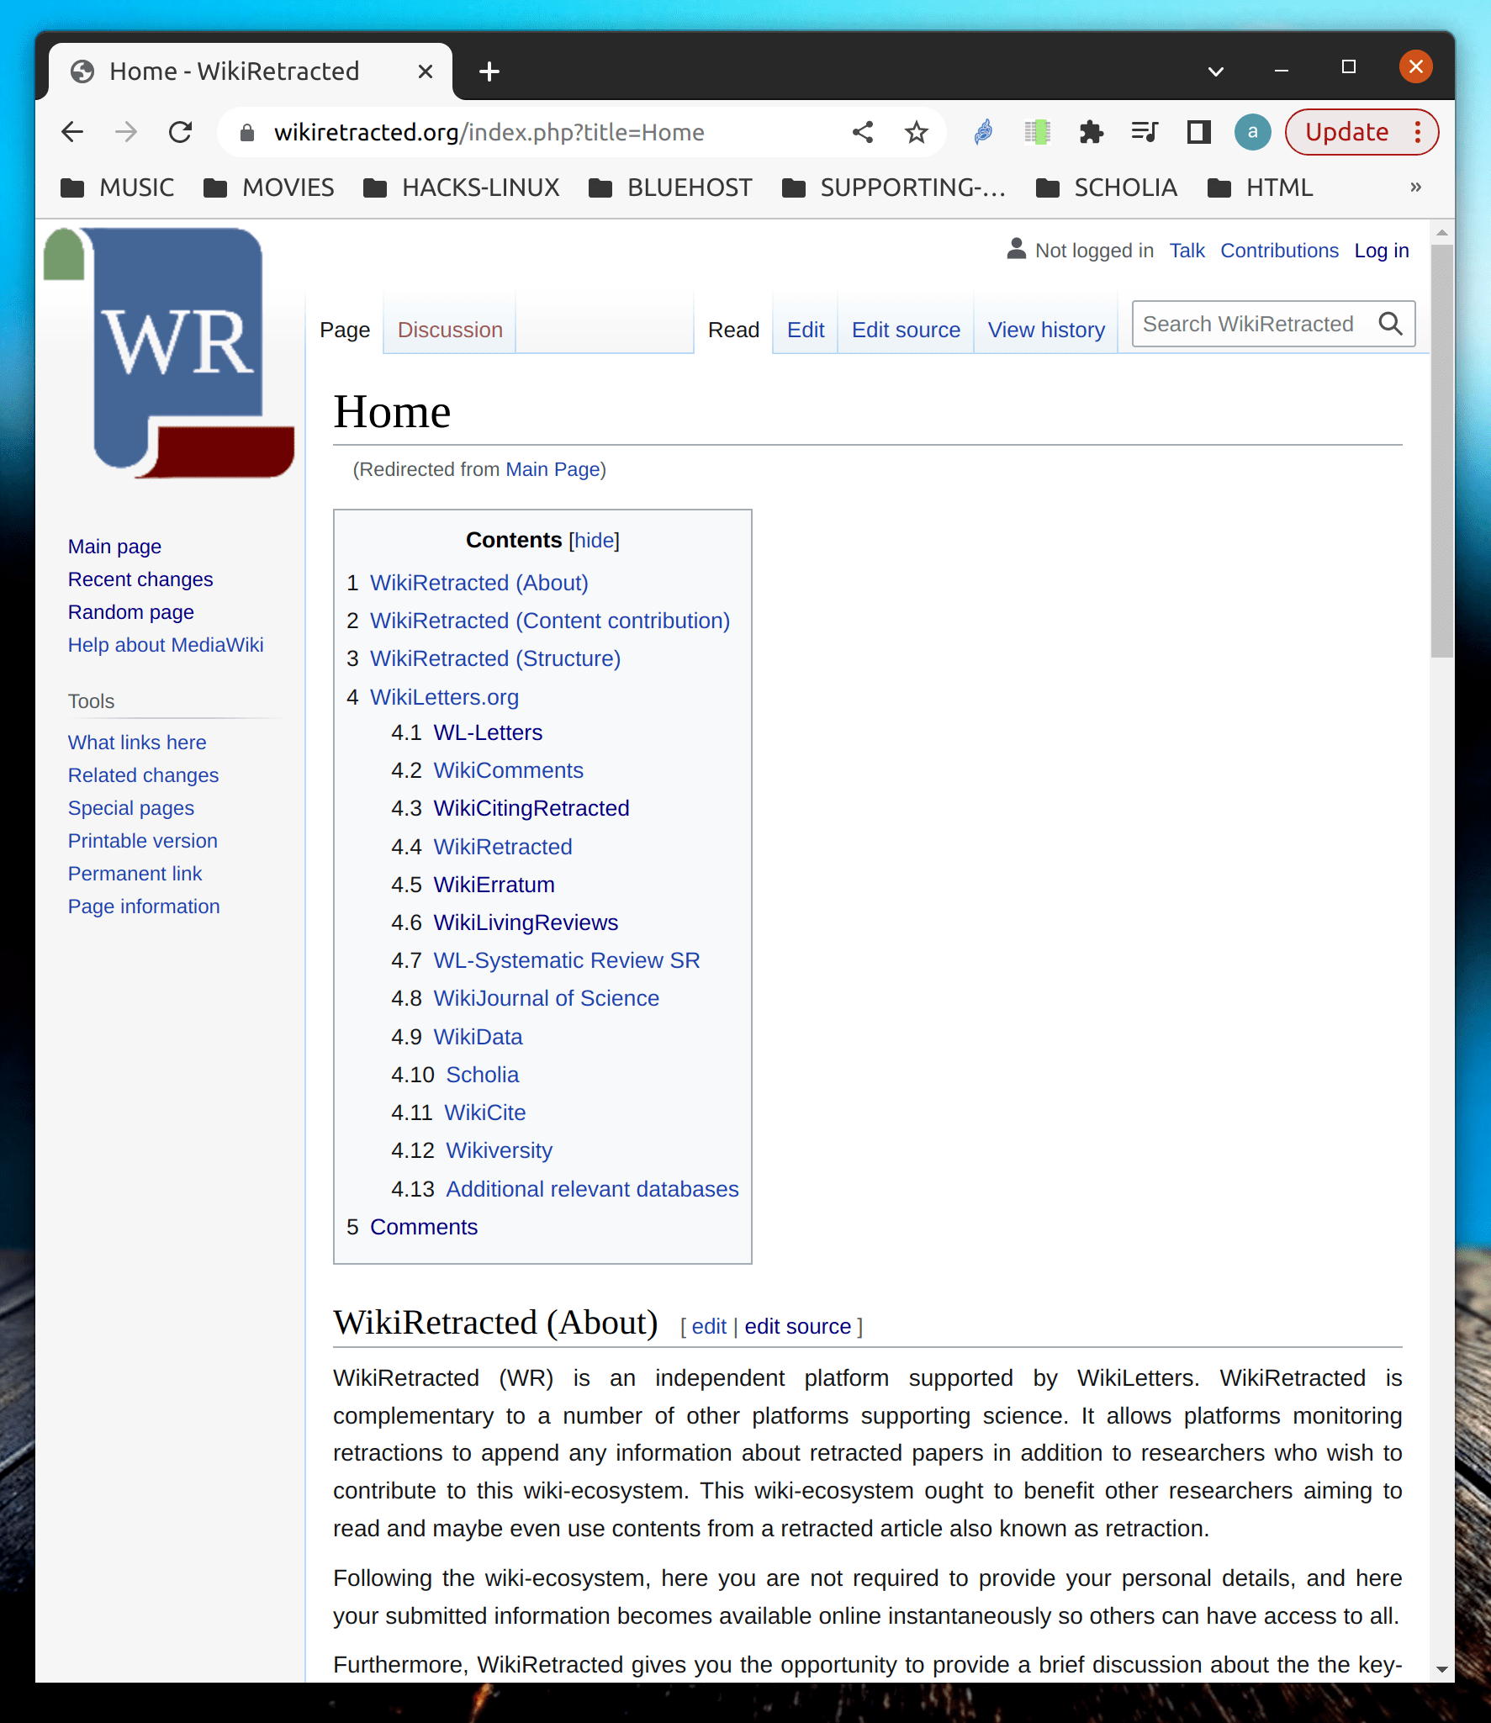Screen dimensions: 1491x1723
Task: Open the View history tab
Action: (x=1046, y=330)
